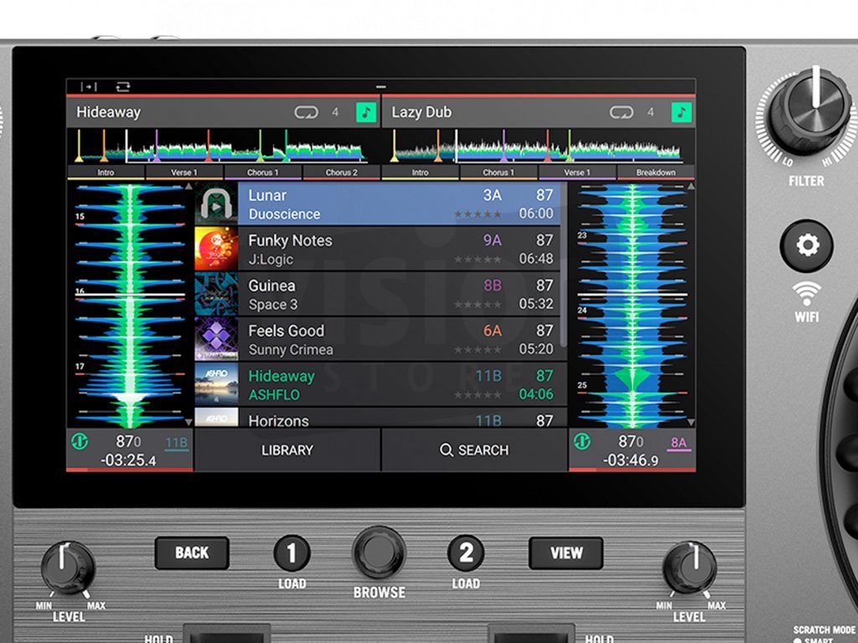Tap the star rating on Lunar row
This screenshot has width=858, height=643.
coord(477,214)
